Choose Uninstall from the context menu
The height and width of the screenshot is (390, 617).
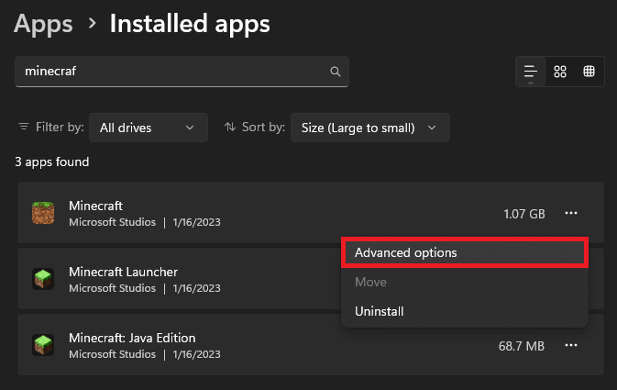click(x=465, y=311)
